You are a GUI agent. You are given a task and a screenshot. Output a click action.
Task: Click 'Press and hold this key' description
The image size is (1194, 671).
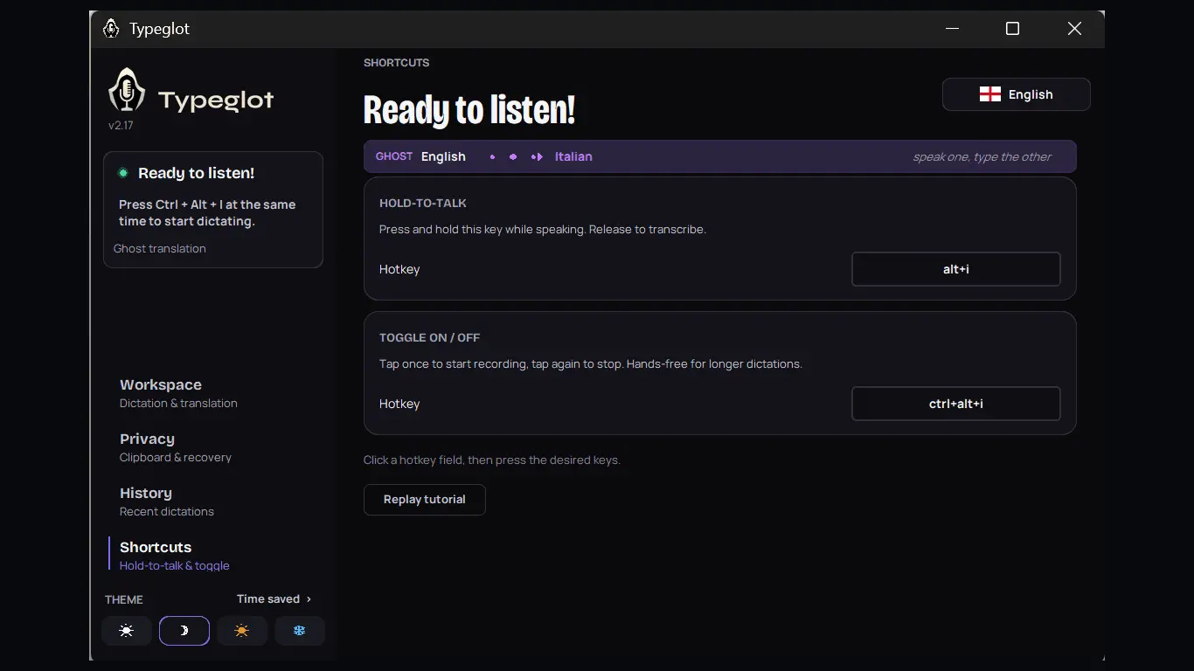point(543,230)
